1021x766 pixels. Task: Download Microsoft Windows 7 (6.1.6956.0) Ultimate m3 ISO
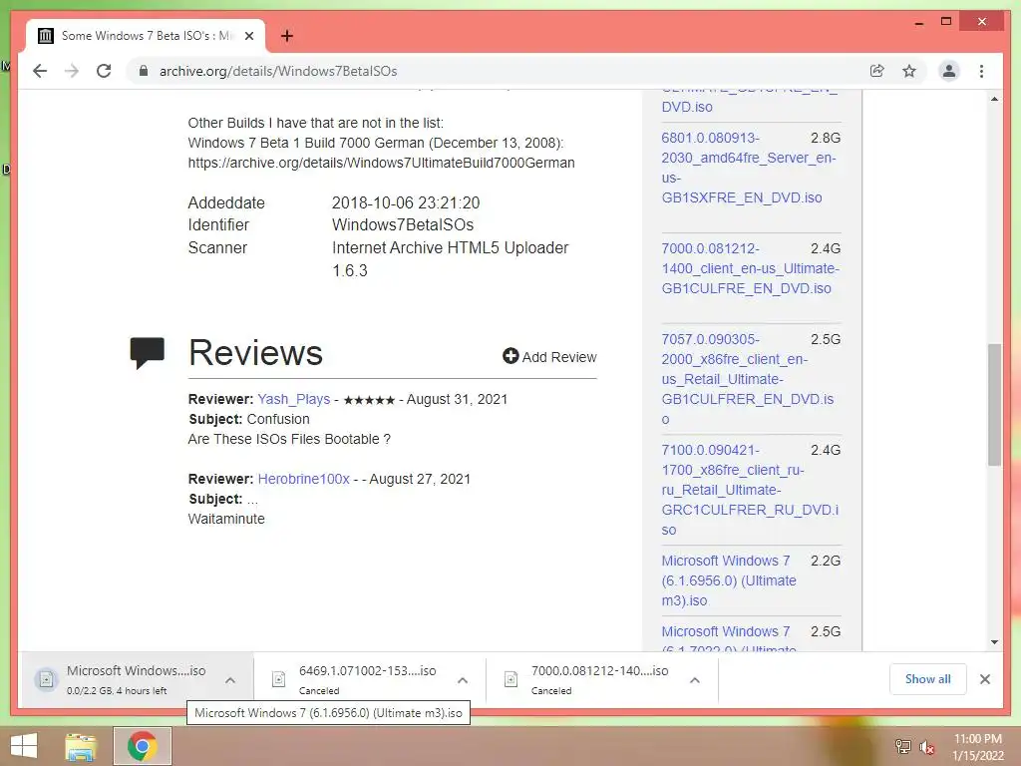tap(729, 580)
